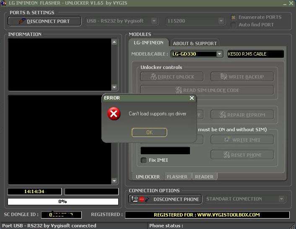Switch to the FLASHER bottom tab
296x229 pixels.
(177, 177)
